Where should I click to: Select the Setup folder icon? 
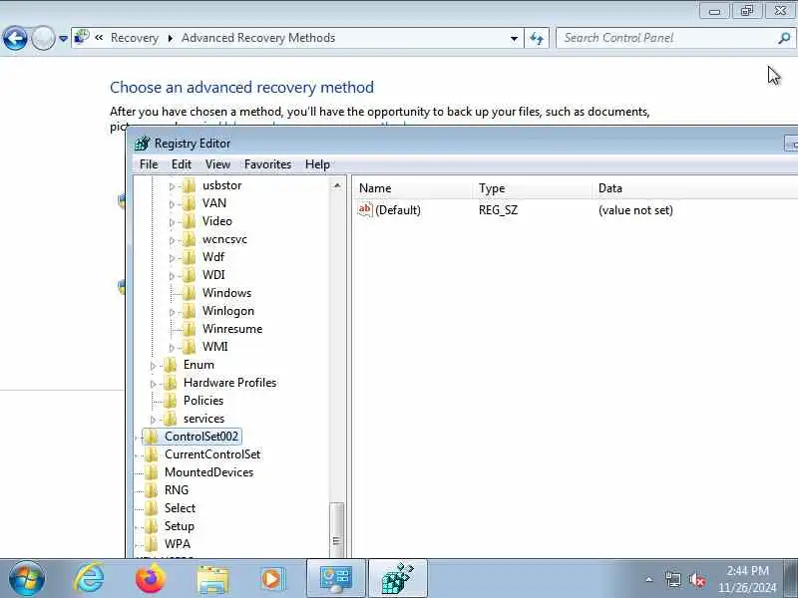click(x=152, y=526)
